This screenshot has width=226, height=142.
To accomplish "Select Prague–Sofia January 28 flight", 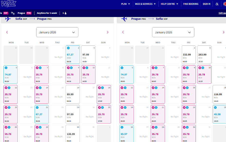I will (x=158, y=133).
